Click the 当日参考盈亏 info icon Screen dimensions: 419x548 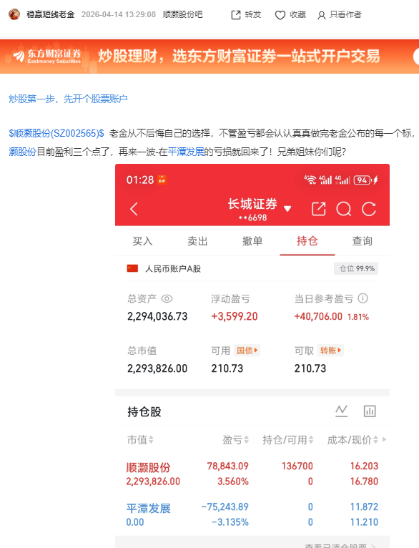click(x=363, y=298)
